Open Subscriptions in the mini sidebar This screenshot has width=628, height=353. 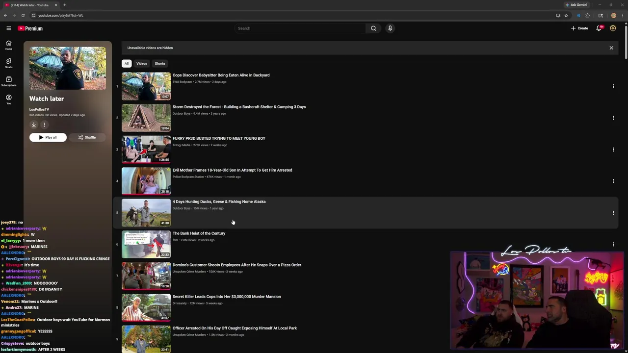(x=8, y=81)
